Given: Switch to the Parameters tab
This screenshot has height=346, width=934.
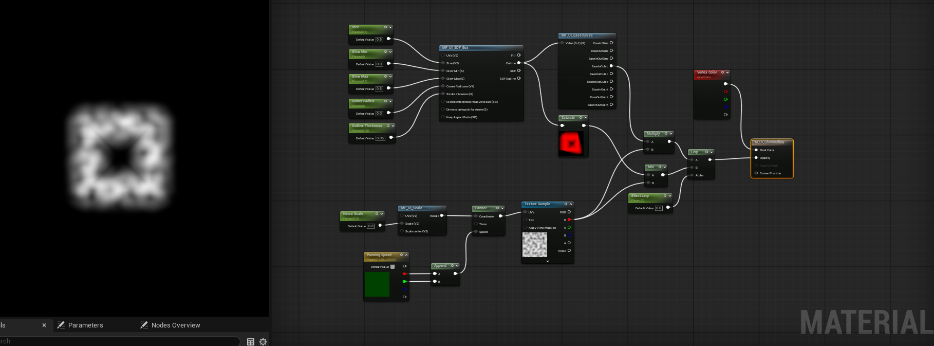Looking at the screenshot, I should coord(85,325).
